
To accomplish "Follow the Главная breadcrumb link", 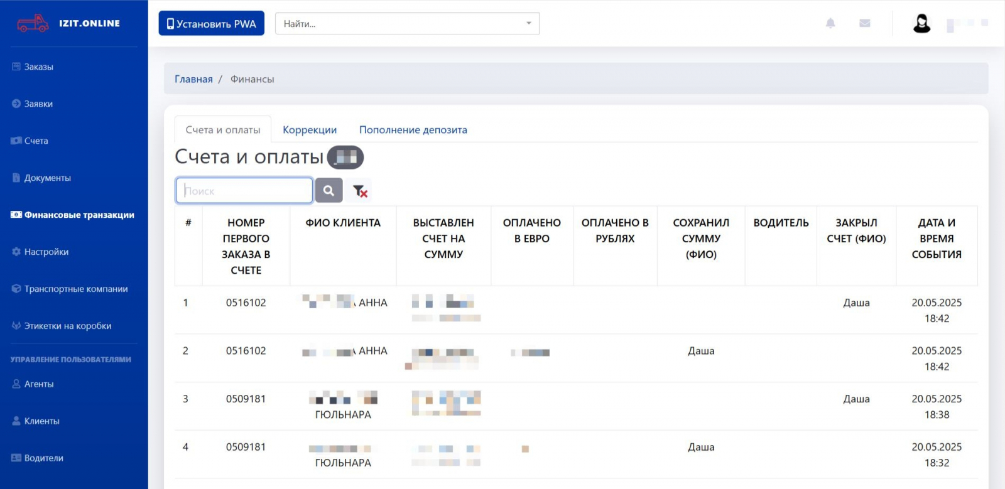I will 193,79.
